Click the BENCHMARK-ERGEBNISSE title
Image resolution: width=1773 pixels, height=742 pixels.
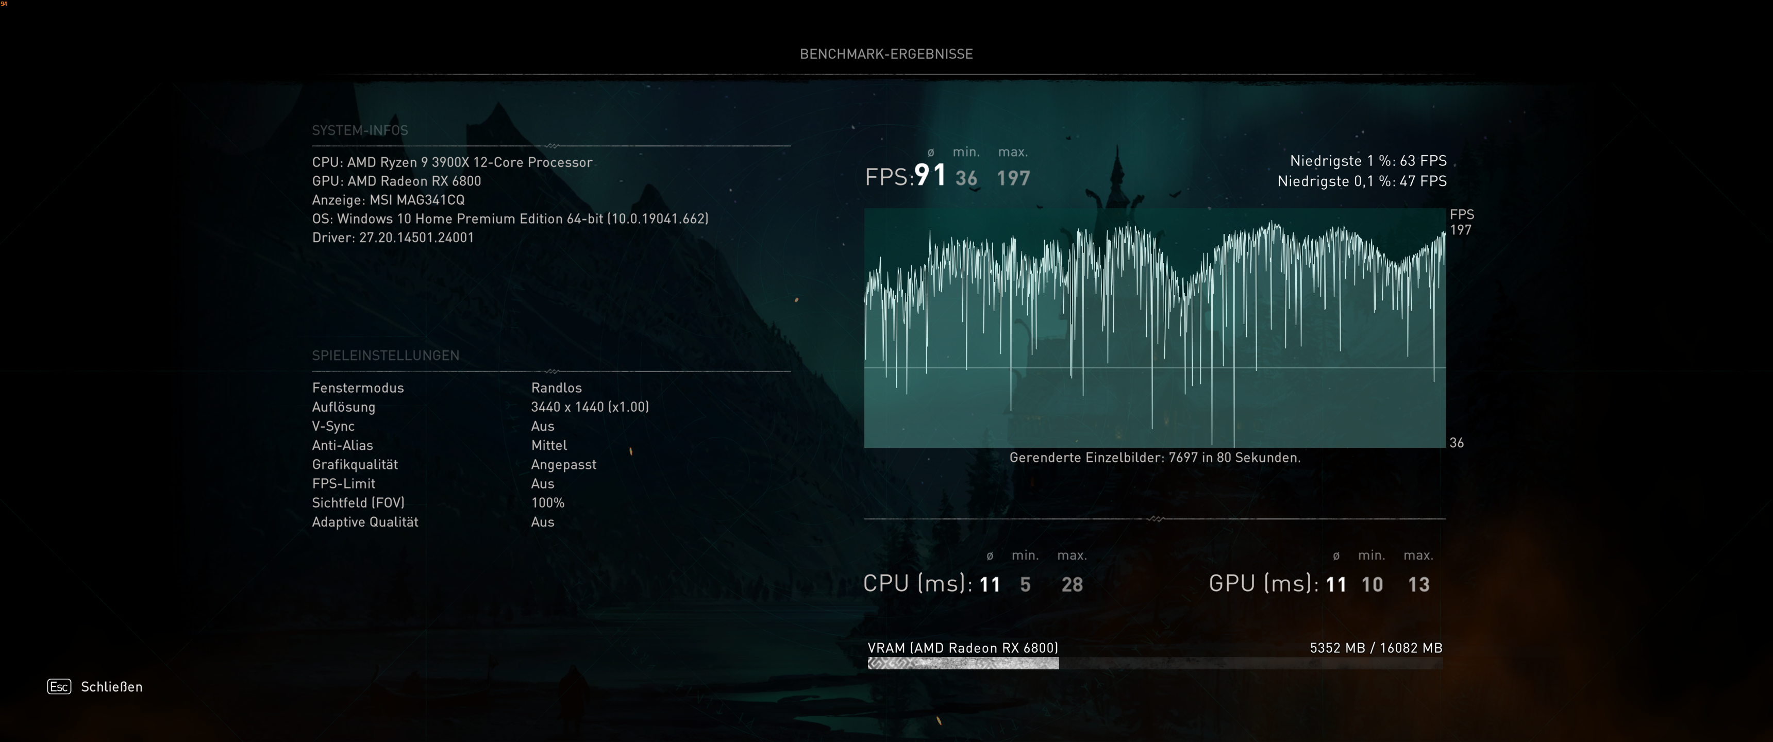[886, 54]
